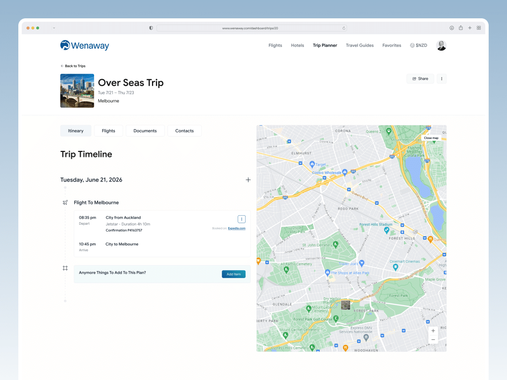The width and height of the screenshot is (507, 380).
Task: Click the browser privacy shield icon
Action: 151,28
